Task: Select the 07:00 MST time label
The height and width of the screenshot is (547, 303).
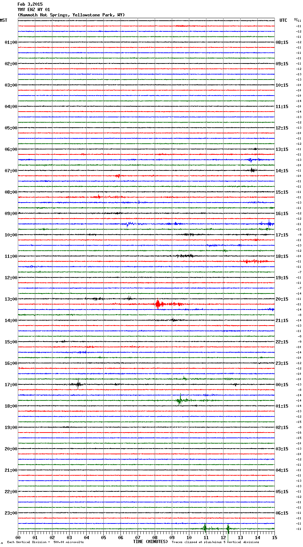Action: (11, 171)
